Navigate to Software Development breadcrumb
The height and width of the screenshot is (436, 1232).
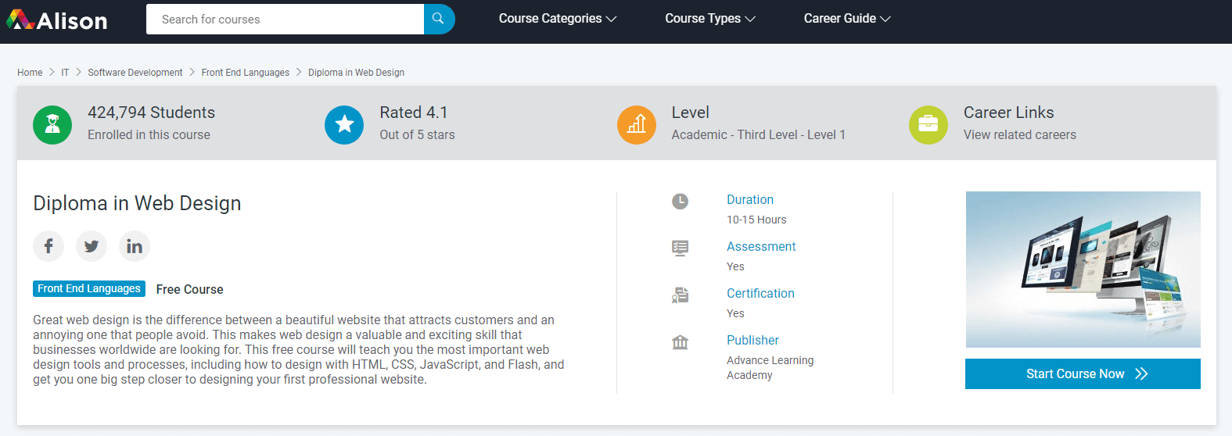click(x=135, y=73)
